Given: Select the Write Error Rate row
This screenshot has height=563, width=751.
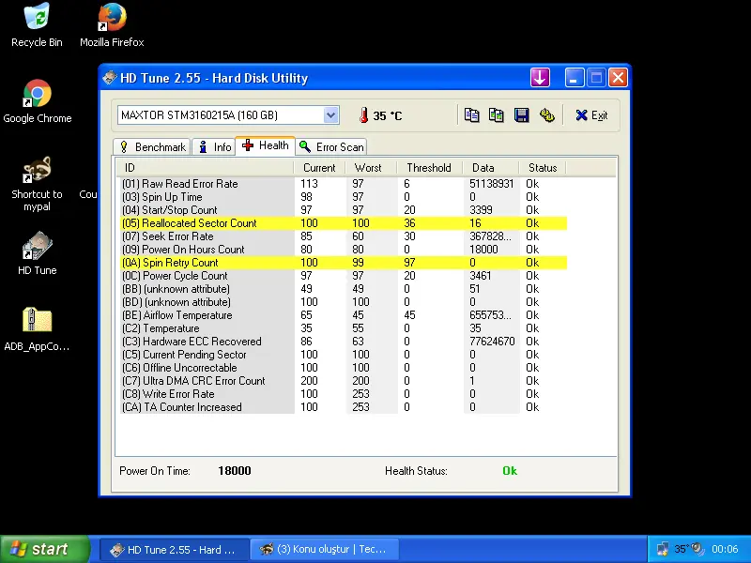Looking at the screenshot, I should 344,394.
